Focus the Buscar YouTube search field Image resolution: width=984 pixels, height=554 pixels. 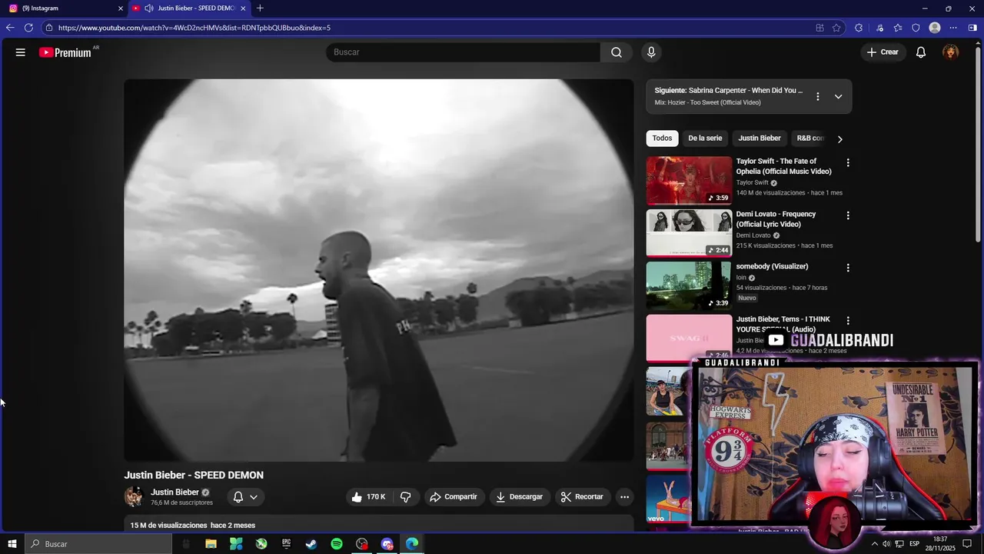(x=463, y=52)
